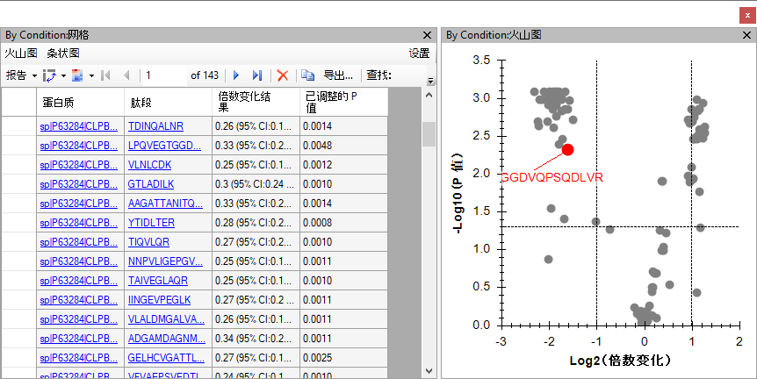Open the 报告 dropdown

[21, 75]
